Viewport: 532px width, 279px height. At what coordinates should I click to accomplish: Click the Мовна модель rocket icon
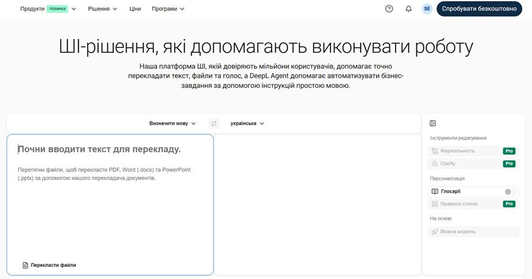click(435, 232)
